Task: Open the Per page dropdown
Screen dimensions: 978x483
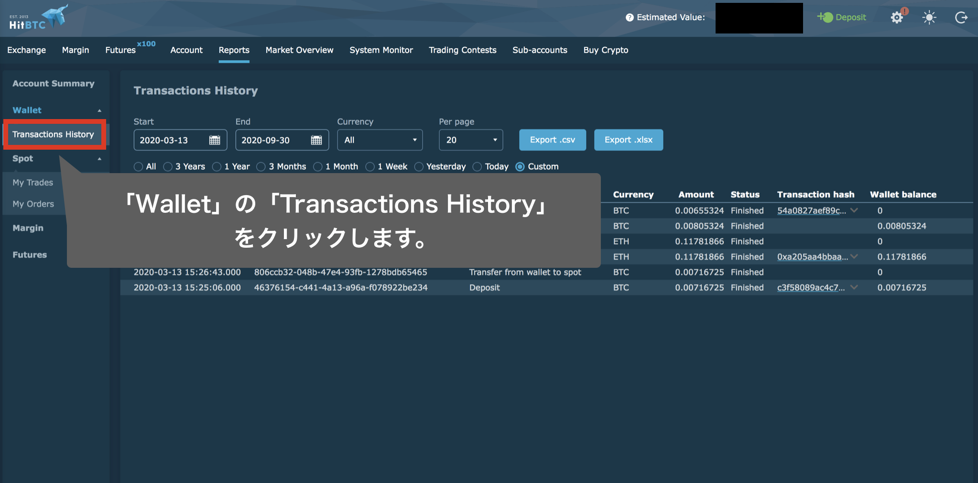Action: coord(471,140)
